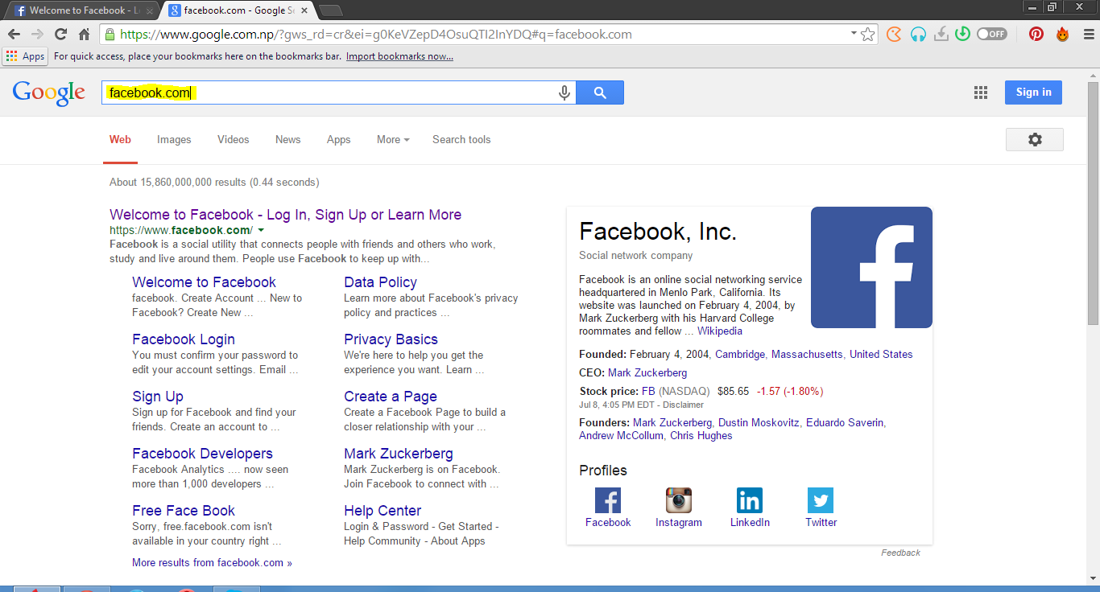Screen dimensions: 1100x592
Task: Bookmark this page with the star
Action: [867, 34]
